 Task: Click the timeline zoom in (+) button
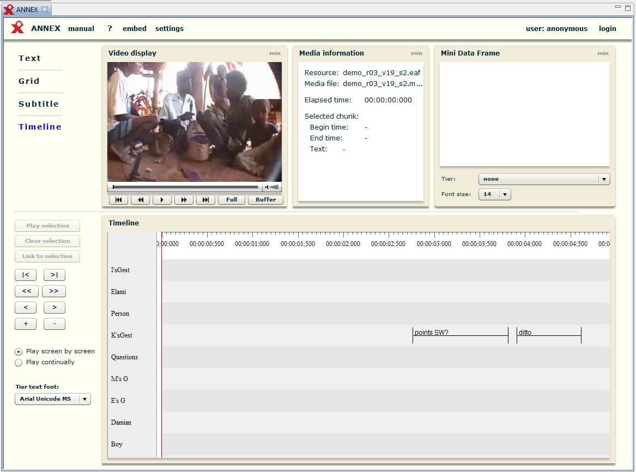(26, 324)
